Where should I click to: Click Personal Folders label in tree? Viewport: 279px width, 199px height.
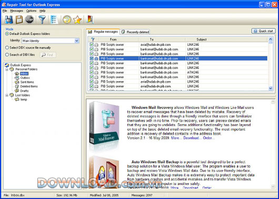pos(26,69)
